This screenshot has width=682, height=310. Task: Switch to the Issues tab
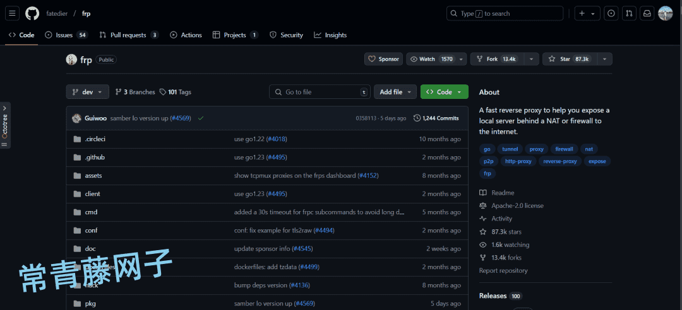(x=66, y=35)
